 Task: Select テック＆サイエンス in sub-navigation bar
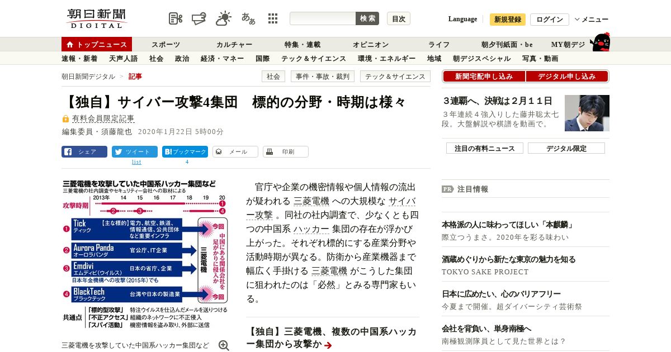click(x=314, y=58)
